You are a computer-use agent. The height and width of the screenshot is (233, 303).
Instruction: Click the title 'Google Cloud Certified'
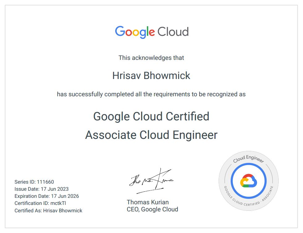[x=151, y=116]
